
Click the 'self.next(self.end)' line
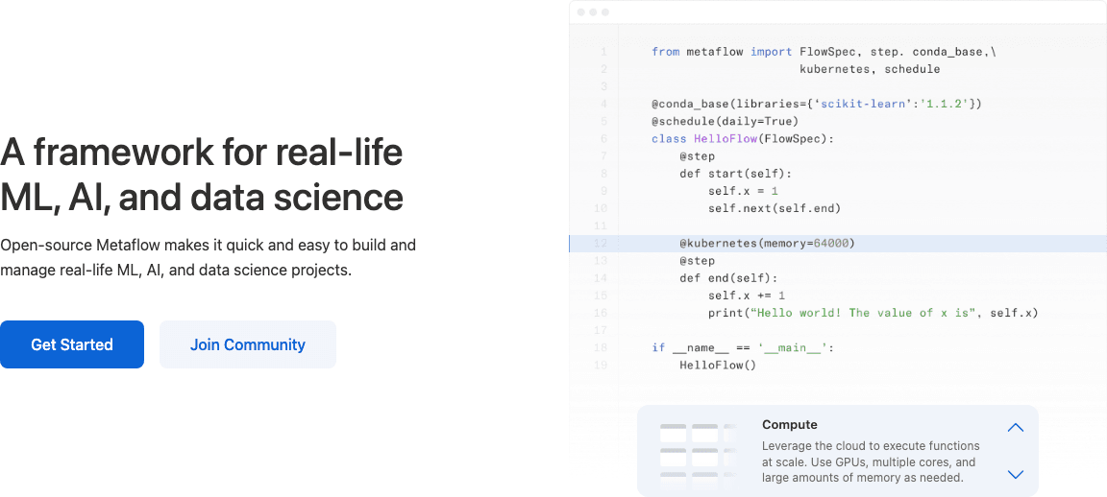click(x=775, y=208)
